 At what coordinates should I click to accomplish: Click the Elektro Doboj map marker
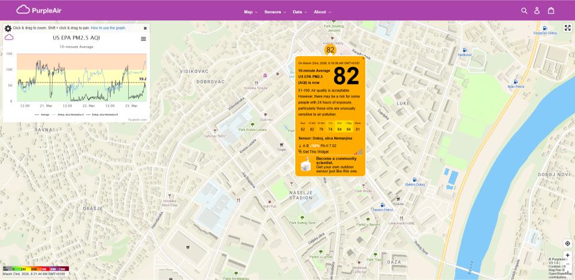click(x=414, y=179)
